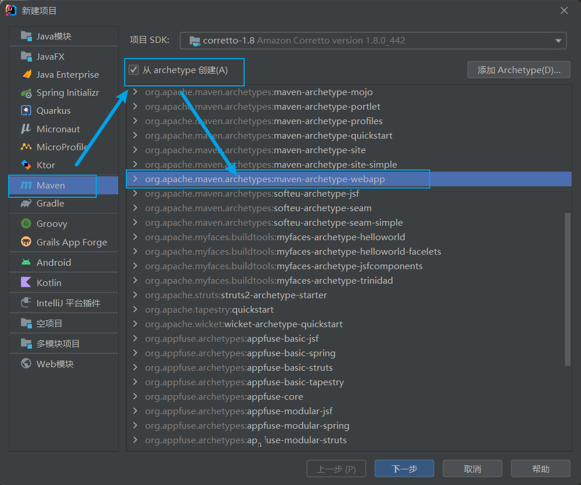Image resolution: width=581 pixels, height=485 pixels.
Task: Select maven-archetype-site row
Action: [348, 150]
